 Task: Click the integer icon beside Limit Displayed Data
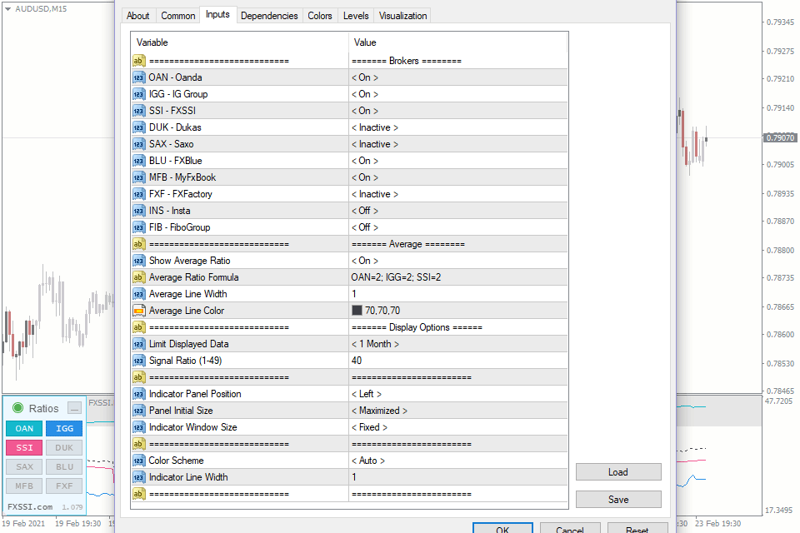[139, 344]
